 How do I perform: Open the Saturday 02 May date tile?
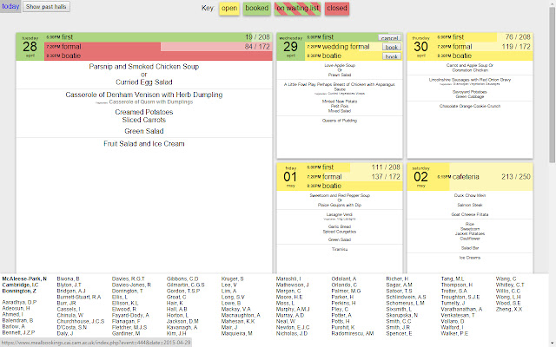[x=420, y=177]
